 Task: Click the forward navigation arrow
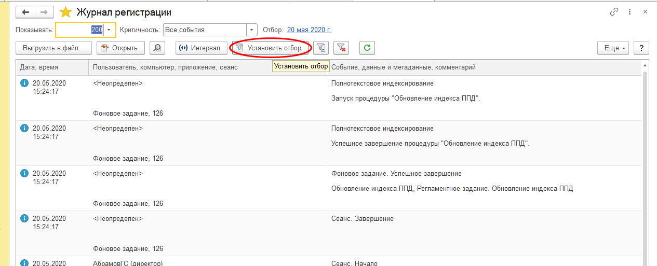click(45, 12)
